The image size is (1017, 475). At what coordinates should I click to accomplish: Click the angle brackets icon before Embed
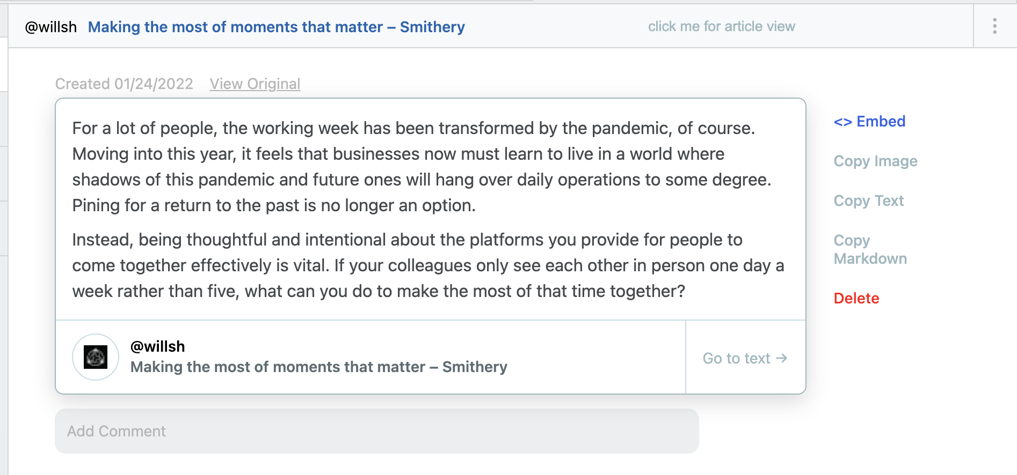pos(842,122)
